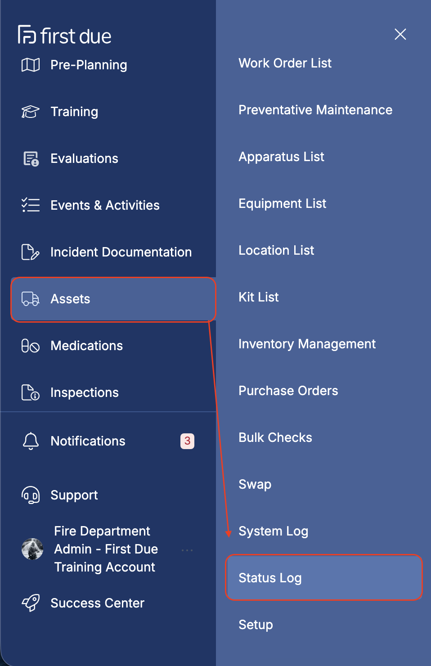Viewport: 431px width, 666px height.
Task: Open Kit List
Action: (259, 297)
